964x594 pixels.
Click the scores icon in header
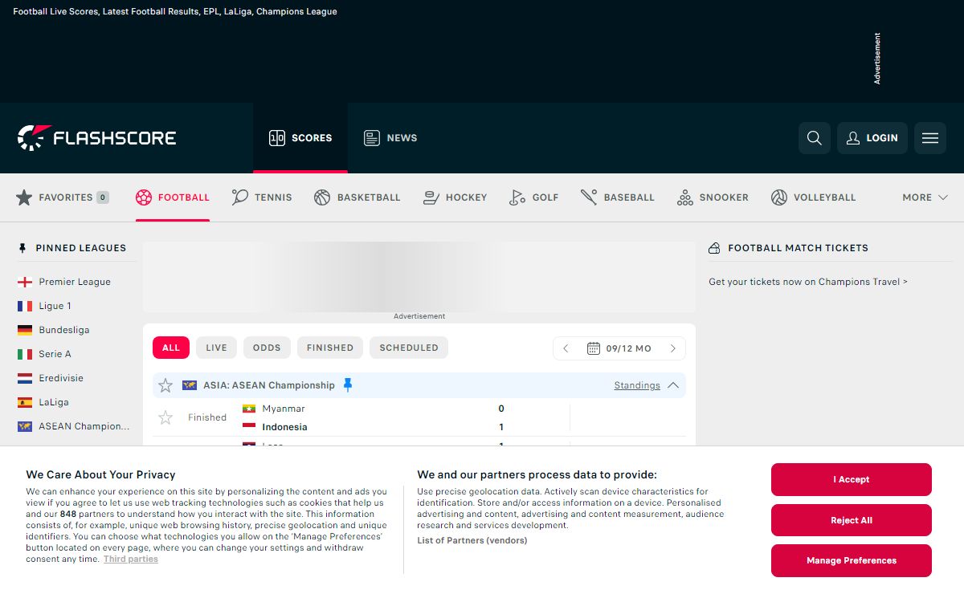point(277,138)
